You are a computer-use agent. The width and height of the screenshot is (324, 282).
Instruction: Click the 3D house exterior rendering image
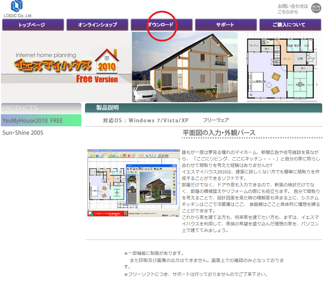[185, 67]
